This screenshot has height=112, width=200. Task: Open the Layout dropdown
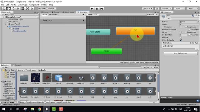192,8
